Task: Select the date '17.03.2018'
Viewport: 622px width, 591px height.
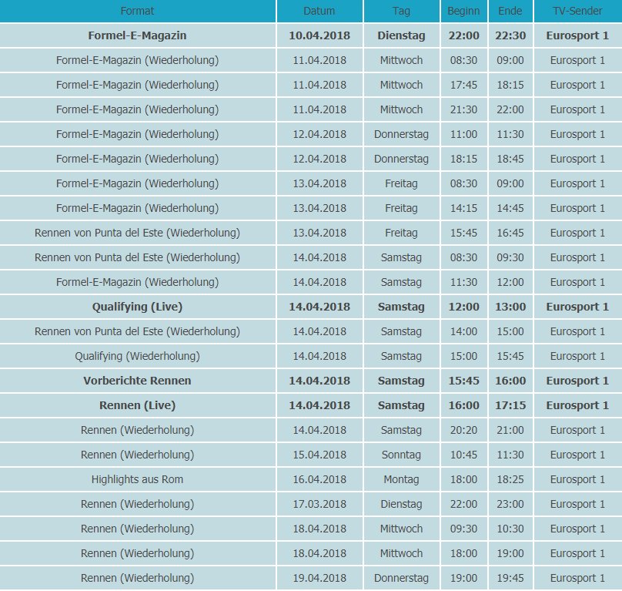Action: (319, 504)
